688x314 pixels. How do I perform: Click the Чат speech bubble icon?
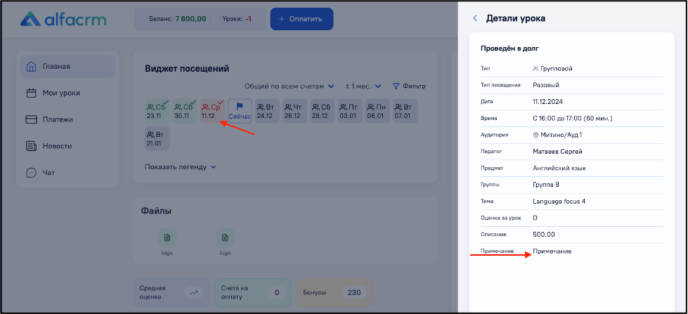pos(31,172)
